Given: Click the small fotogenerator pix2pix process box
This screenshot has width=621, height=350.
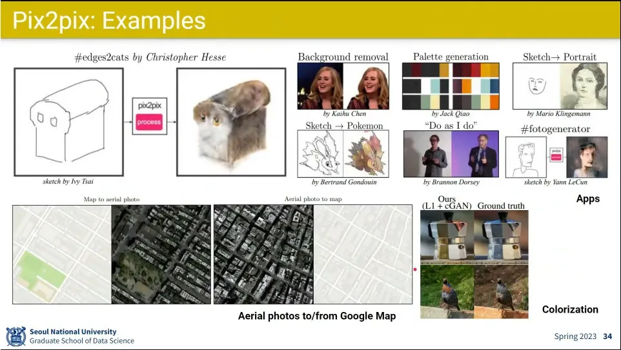Looking at the screenshot, I should (x=556, y=155).
